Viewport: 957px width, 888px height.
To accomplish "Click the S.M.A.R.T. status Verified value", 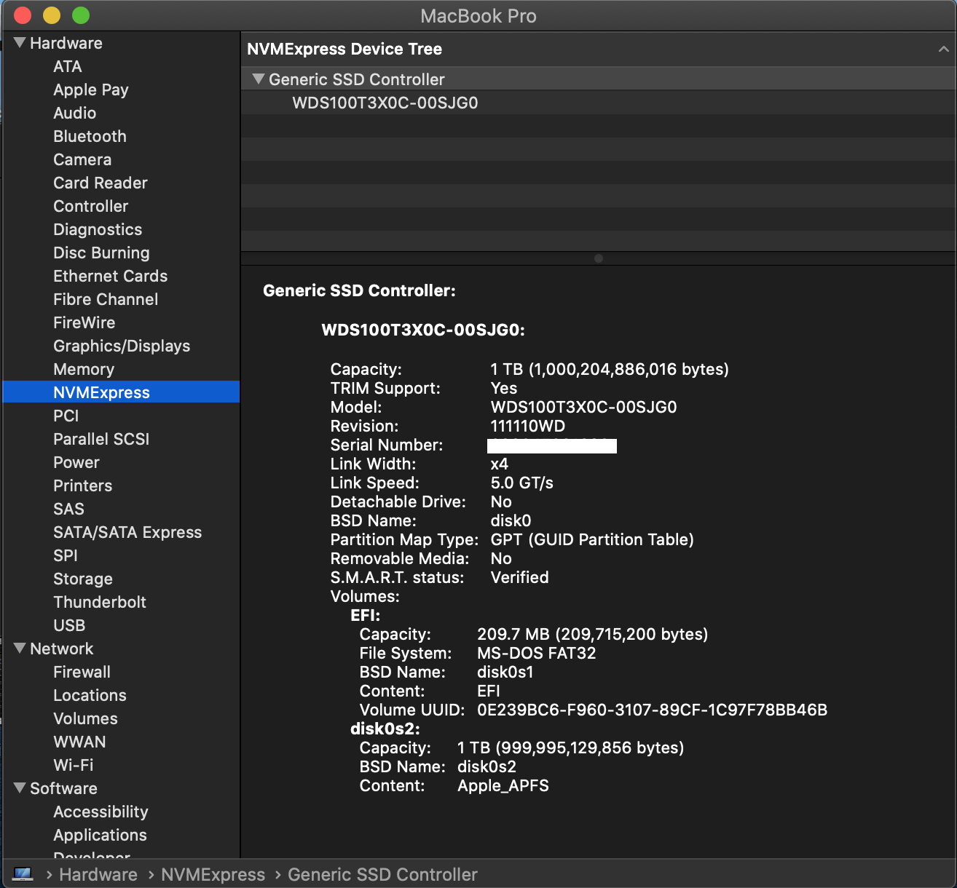I will [x=520, y=577].
